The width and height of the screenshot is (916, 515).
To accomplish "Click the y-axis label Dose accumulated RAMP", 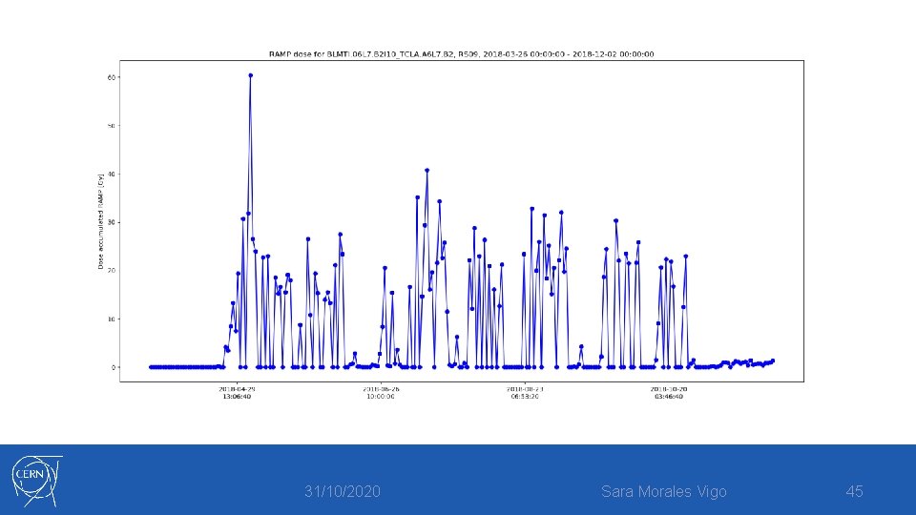I will tap(100, 220).
